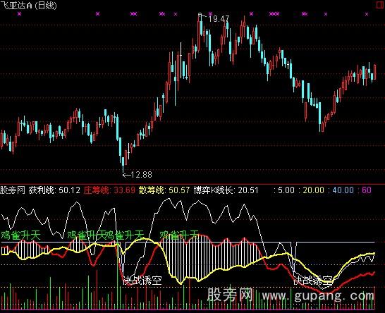Select the 12.88 low price label
This screenshot has height=313, width=385.
pos(142,175)
